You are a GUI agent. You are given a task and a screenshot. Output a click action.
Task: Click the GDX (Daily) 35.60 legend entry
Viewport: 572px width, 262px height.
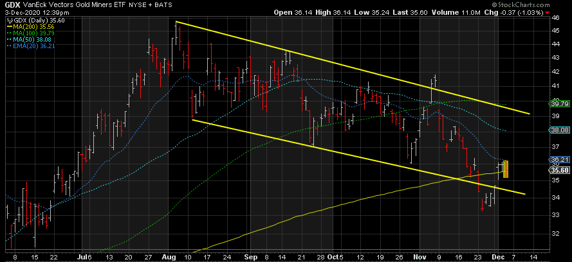click(x=39, y=21)
